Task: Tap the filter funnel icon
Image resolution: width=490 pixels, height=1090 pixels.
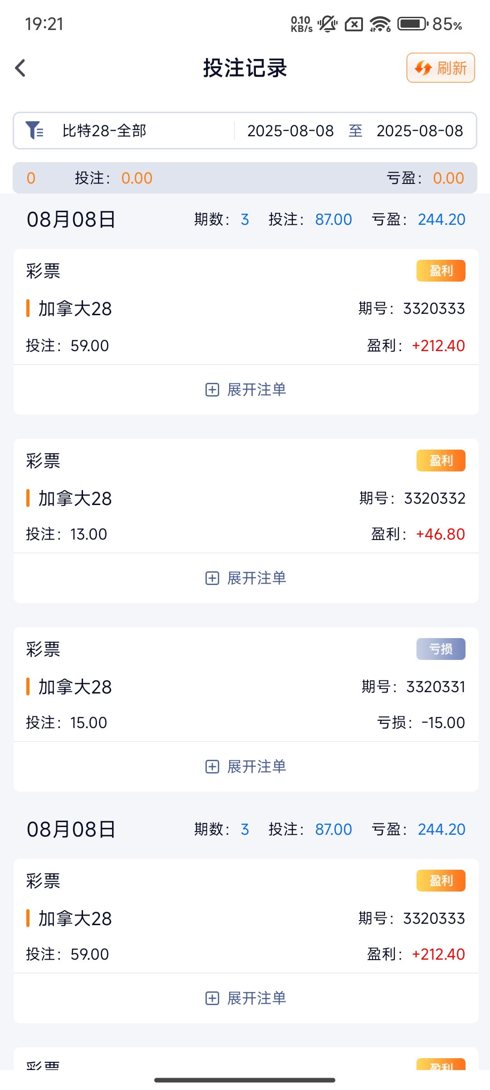Action: point(34,130)
